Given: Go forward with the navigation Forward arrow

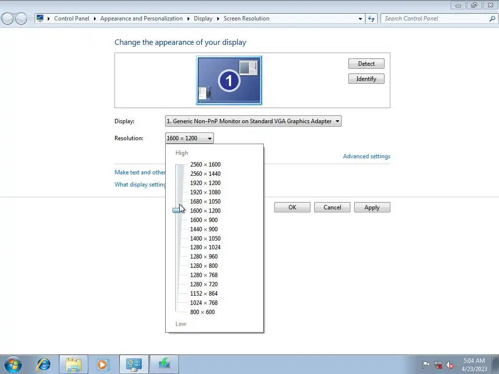Looking at the screenshot, I should (21, 19).
